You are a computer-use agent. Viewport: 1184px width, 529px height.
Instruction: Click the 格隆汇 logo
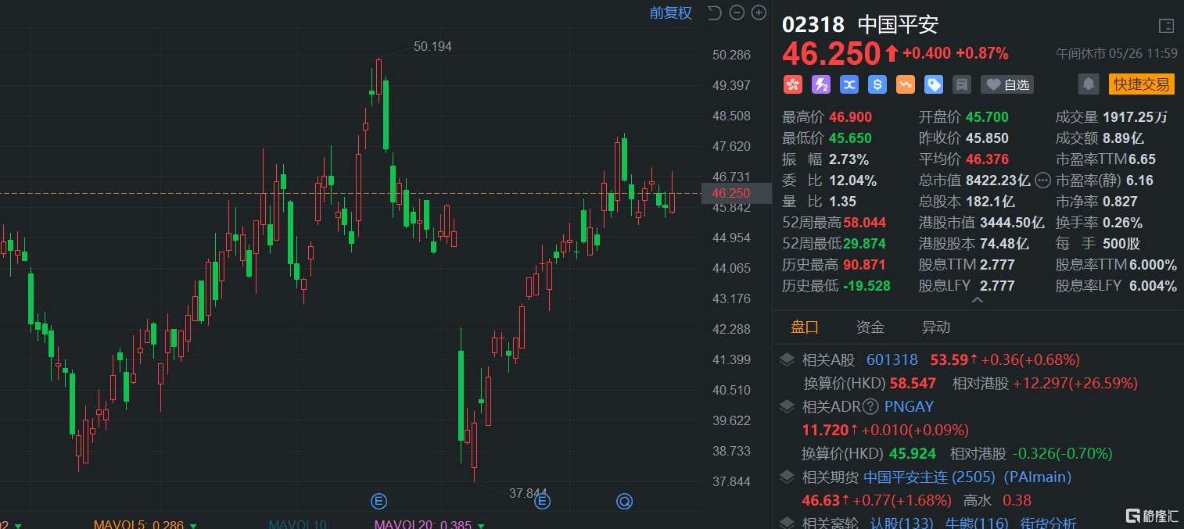[1151, 516]
